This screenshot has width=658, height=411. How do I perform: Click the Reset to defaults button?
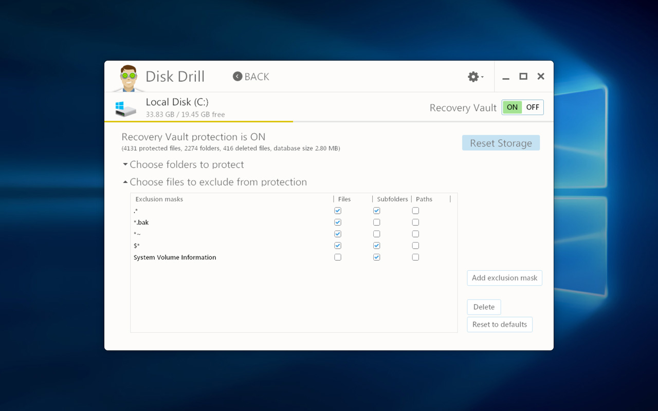[500, 325]
